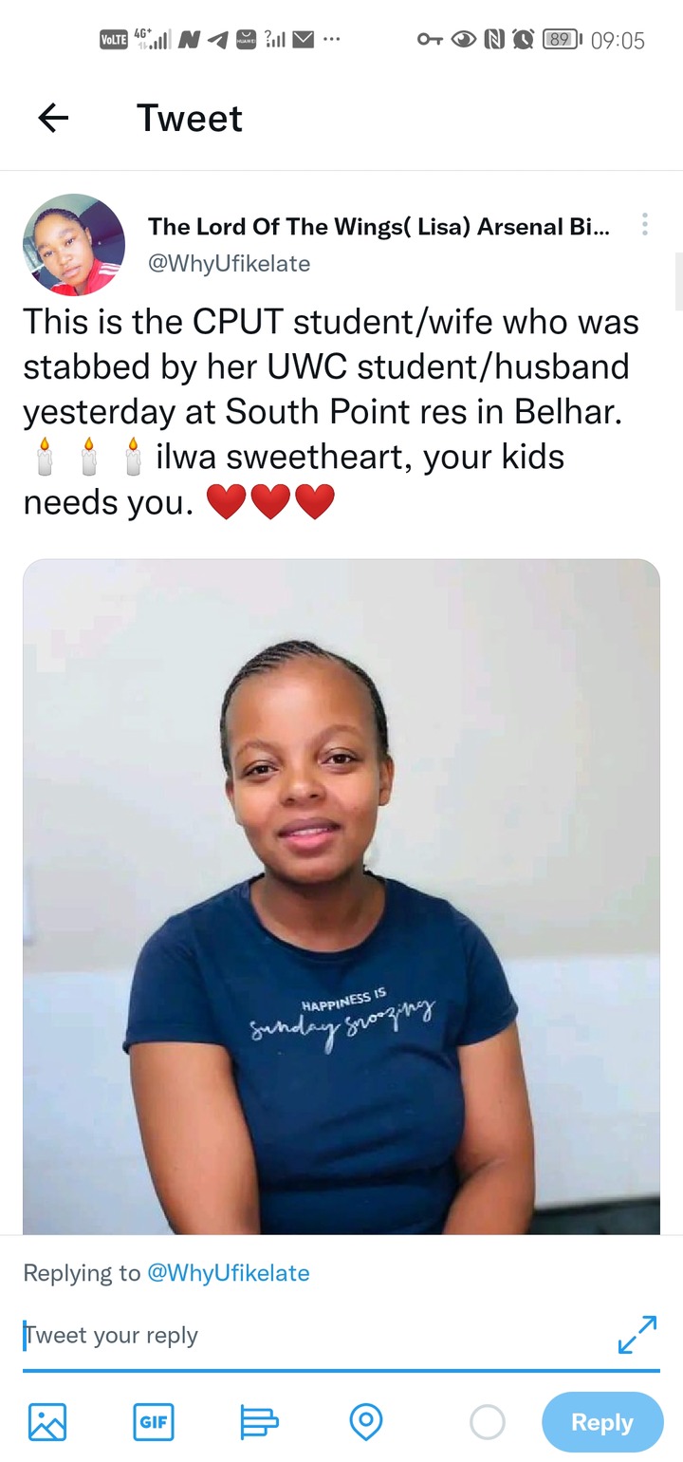Tap @WhyUfikelate link in Replying to line
The image size is (683, 1462).
coord(228,1273)
